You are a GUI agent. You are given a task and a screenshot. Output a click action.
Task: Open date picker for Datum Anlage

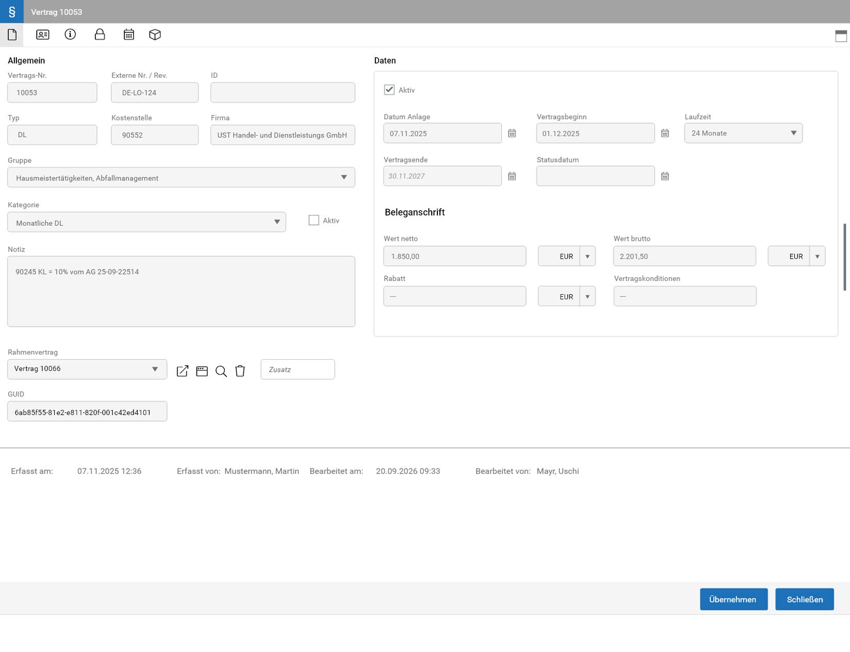click(x=512, y=133)
